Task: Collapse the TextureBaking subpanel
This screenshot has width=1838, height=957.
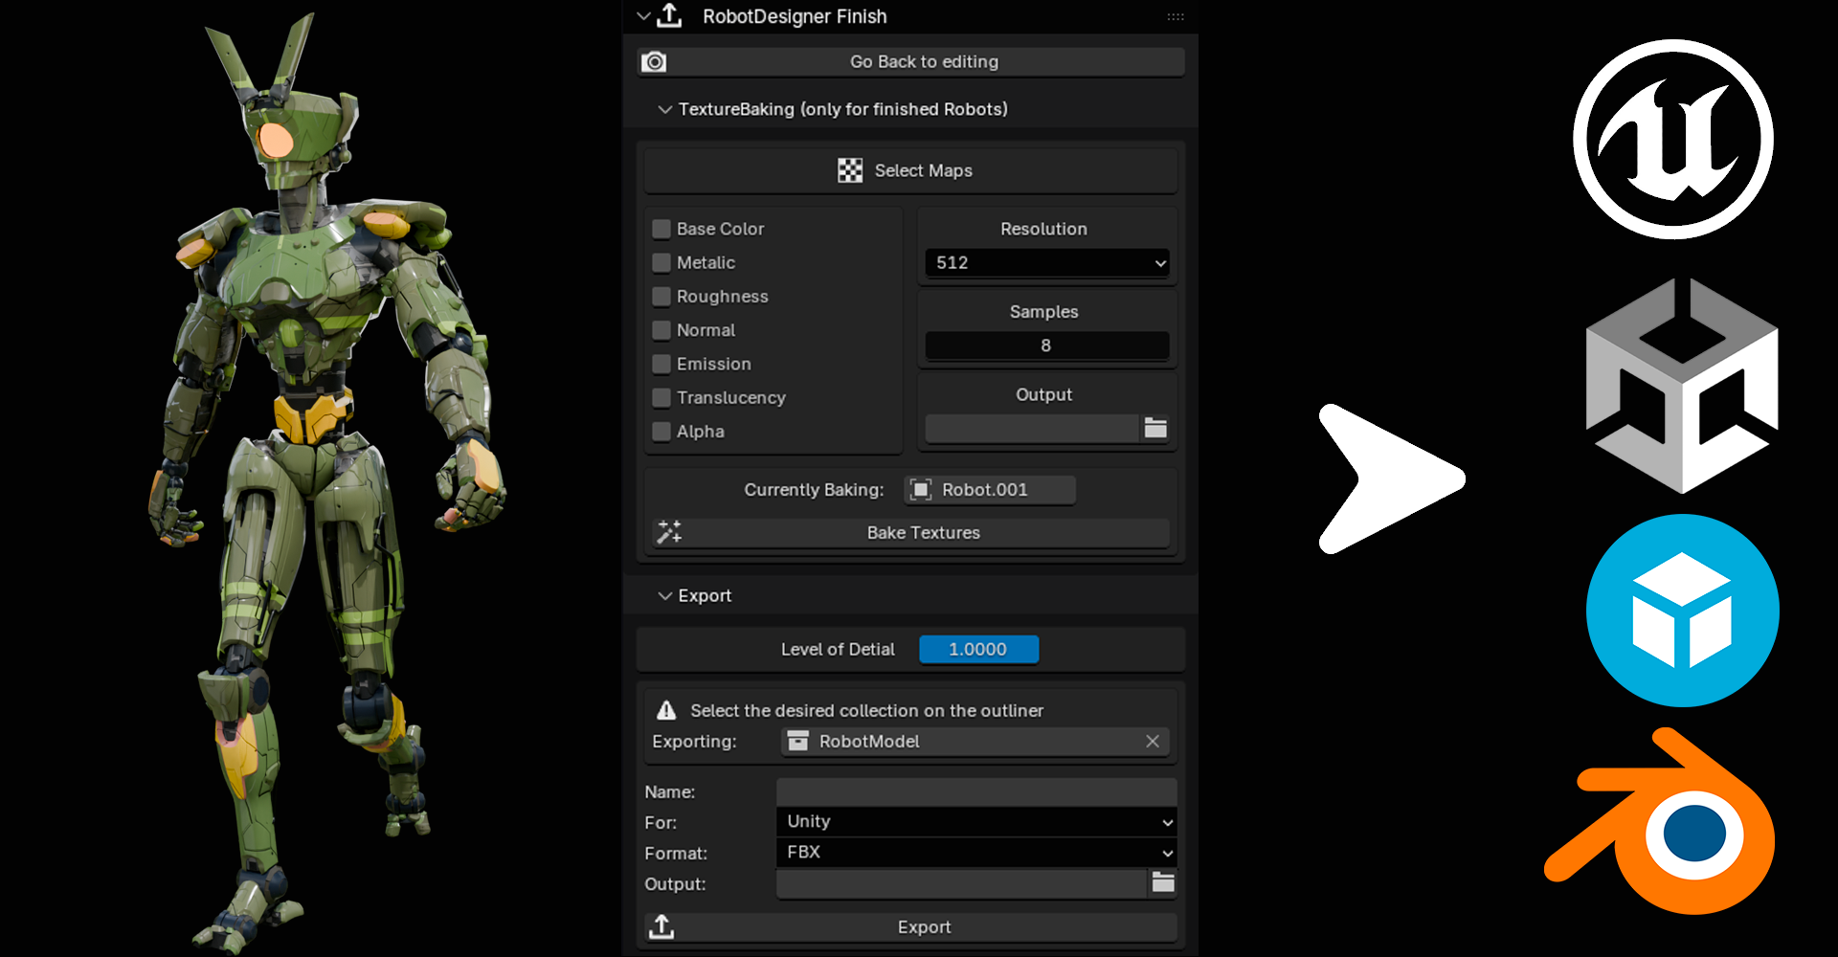Action: [x=664, y=109]
